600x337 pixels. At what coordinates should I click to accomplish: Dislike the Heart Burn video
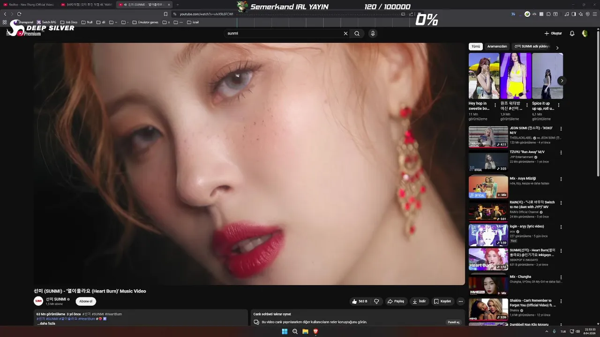point(376,301)
